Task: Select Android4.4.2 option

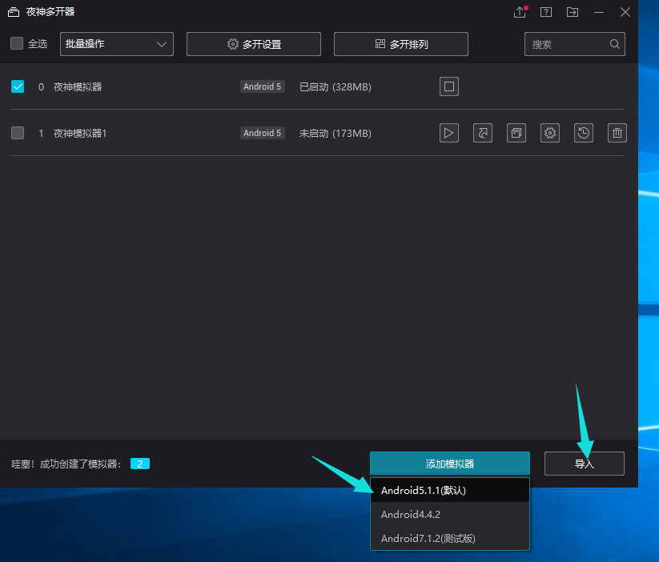Action: (450, 514)
